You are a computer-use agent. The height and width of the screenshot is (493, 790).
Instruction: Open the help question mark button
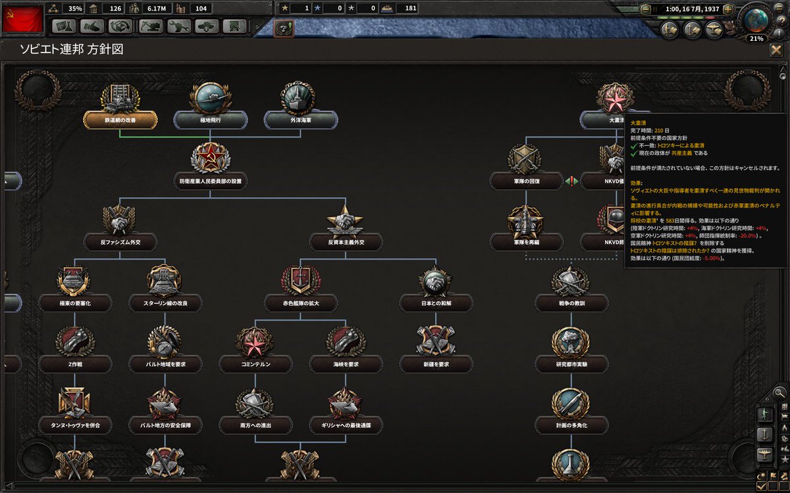click(782, 20)
